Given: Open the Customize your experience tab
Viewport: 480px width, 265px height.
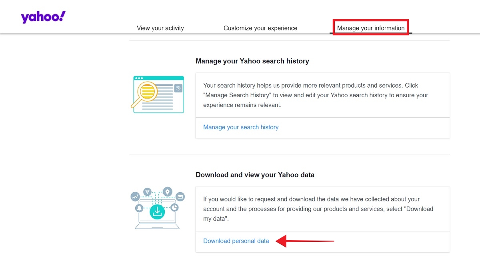Looking at the screenshot, I should click(260, 28).
